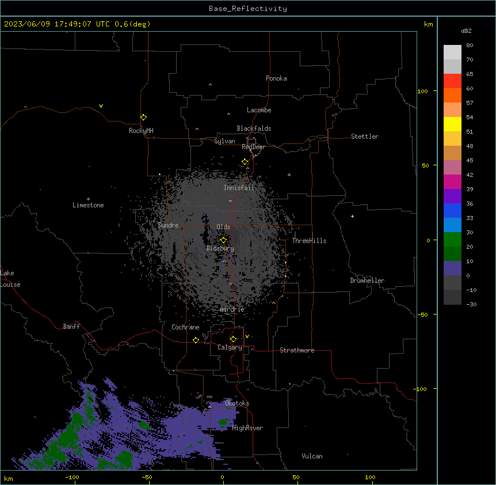This screenshot has height=485, width=496.
Task: Pick the orange 57-60 dBZ legend swatch
Action: point(452,95)
